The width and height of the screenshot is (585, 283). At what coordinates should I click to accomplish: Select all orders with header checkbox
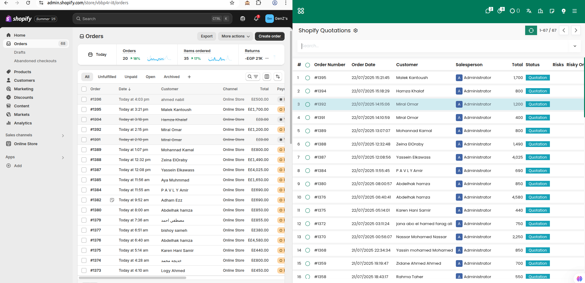[84, 89]
